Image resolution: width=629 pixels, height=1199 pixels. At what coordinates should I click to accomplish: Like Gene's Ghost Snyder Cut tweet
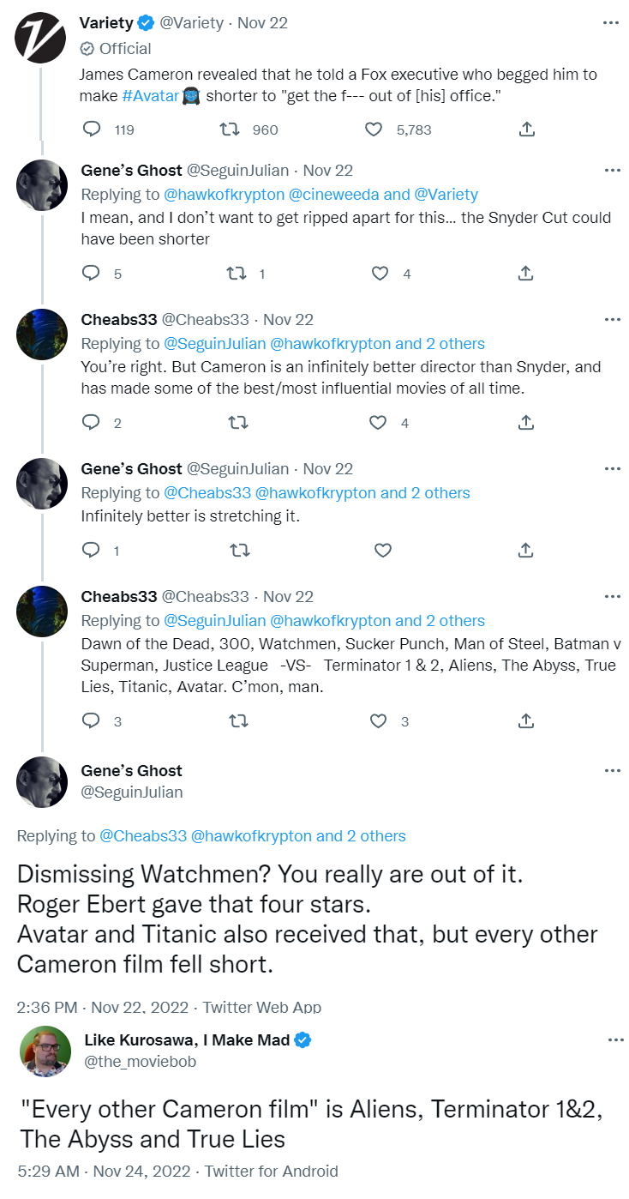[380, 274]
